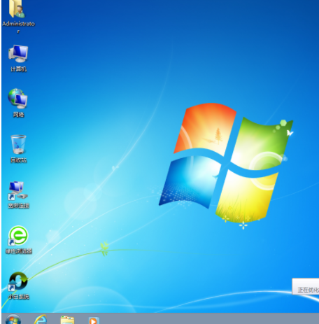Select the 小白系统 shortcut icon
The width and height of the screenshot is (319, 324).
click(x=18, y=281)
